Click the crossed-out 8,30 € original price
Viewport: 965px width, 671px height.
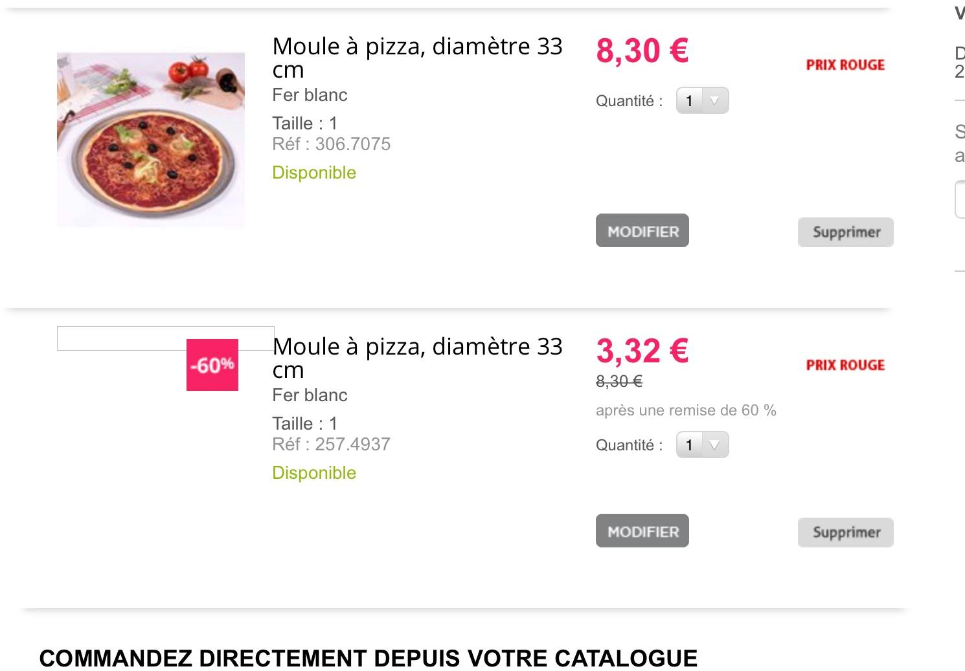(x=619, y=382)
